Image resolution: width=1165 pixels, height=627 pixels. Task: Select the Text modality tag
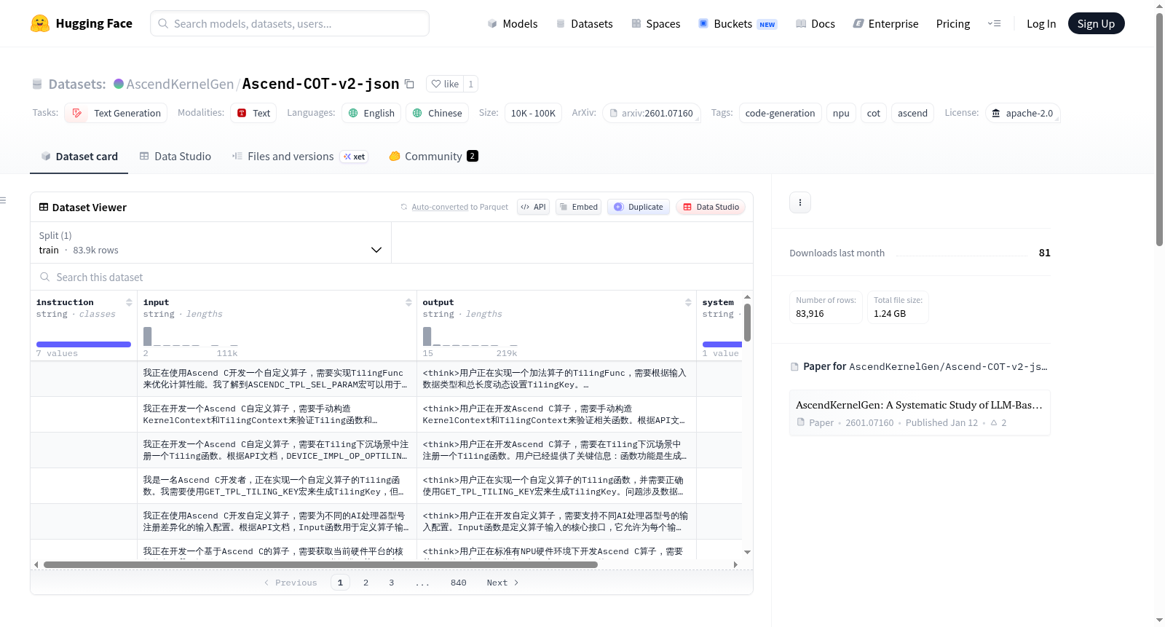tap(253, 113)
